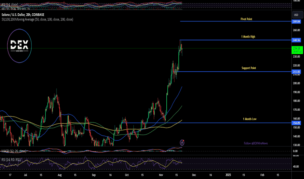Image resolution: width=304 pixels, height=179 pixels.
Task: Click the 130.00 price axis label
Action: 296,145
